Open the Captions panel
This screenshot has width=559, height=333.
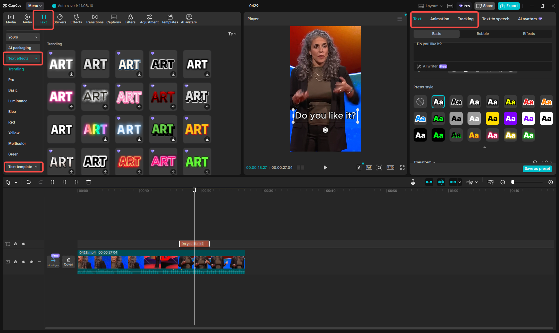[113, 19]
